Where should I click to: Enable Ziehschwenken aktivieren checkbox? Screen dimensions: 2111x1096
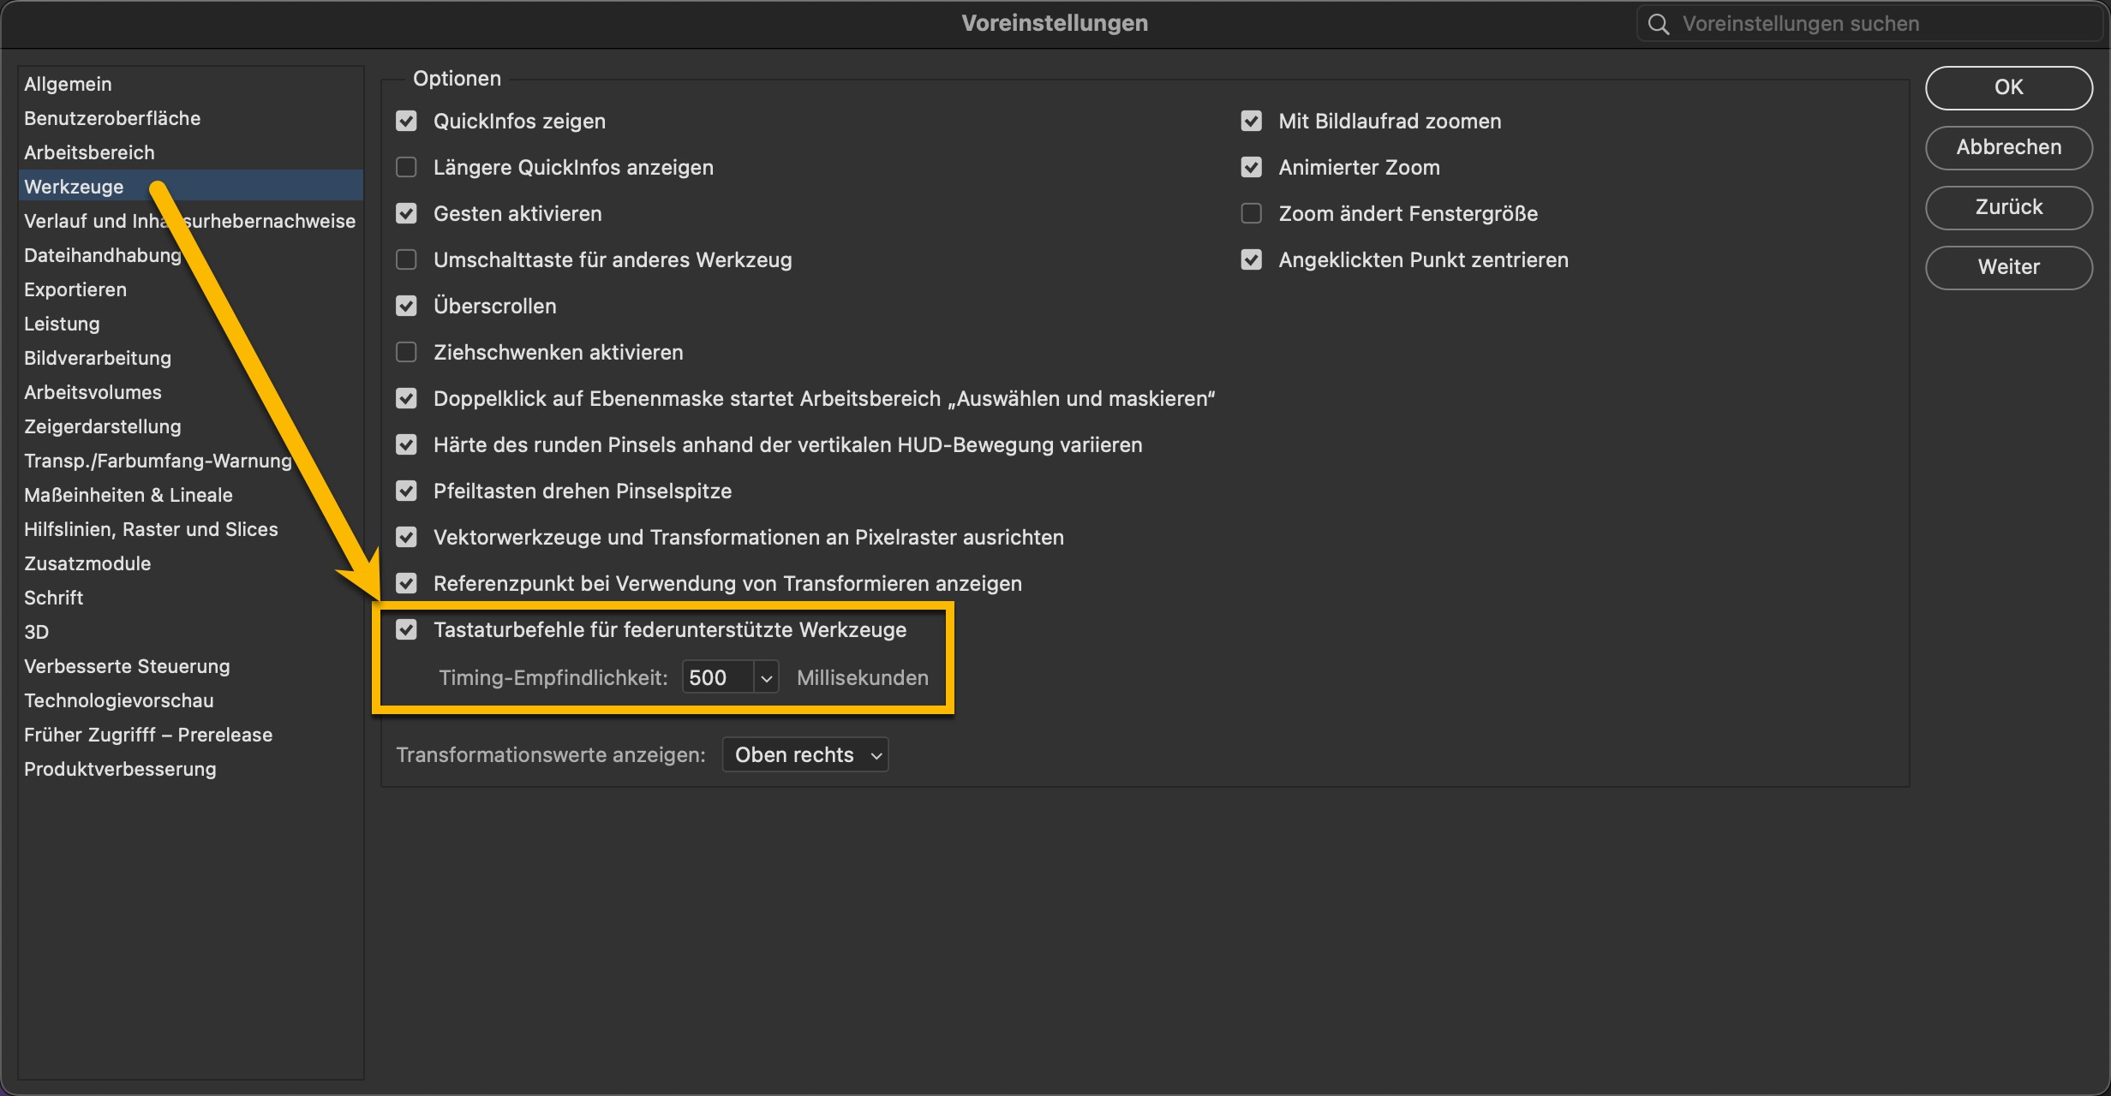pyautogui.click(x=406, y=352)
